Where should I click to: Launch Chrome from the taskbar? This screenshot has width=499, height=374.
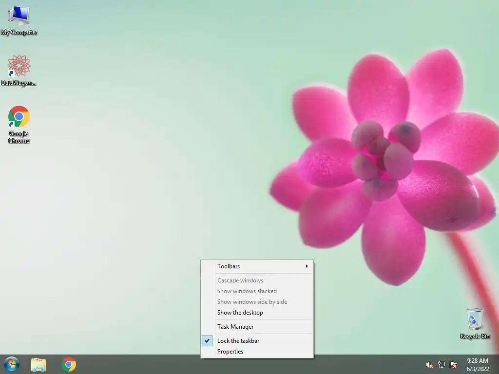(69, 364)
